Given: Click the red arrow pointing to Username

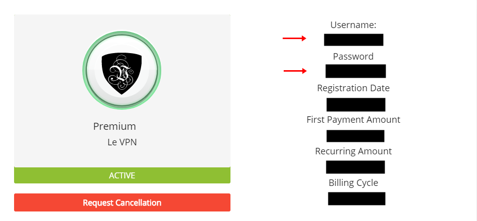Looking at the screenshot, I should pos(294,38).
